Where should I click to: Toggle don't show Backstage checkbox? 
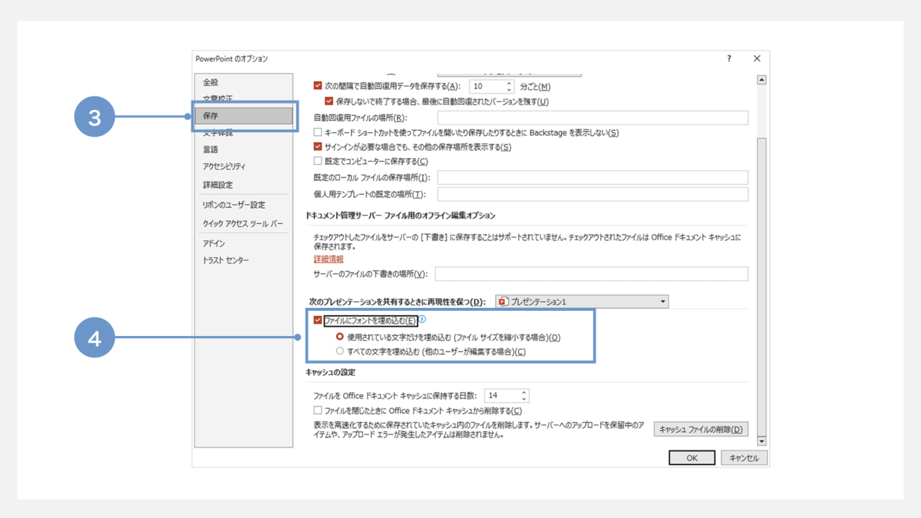[x=318, y=132]
